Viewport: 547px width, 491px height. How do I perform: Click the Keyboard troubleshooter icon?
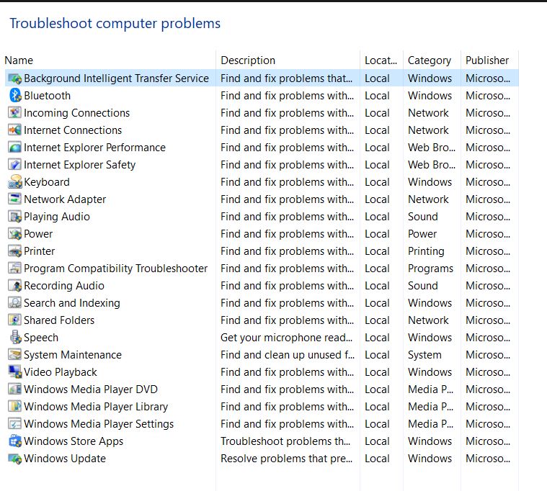click(x=14, y=182)
